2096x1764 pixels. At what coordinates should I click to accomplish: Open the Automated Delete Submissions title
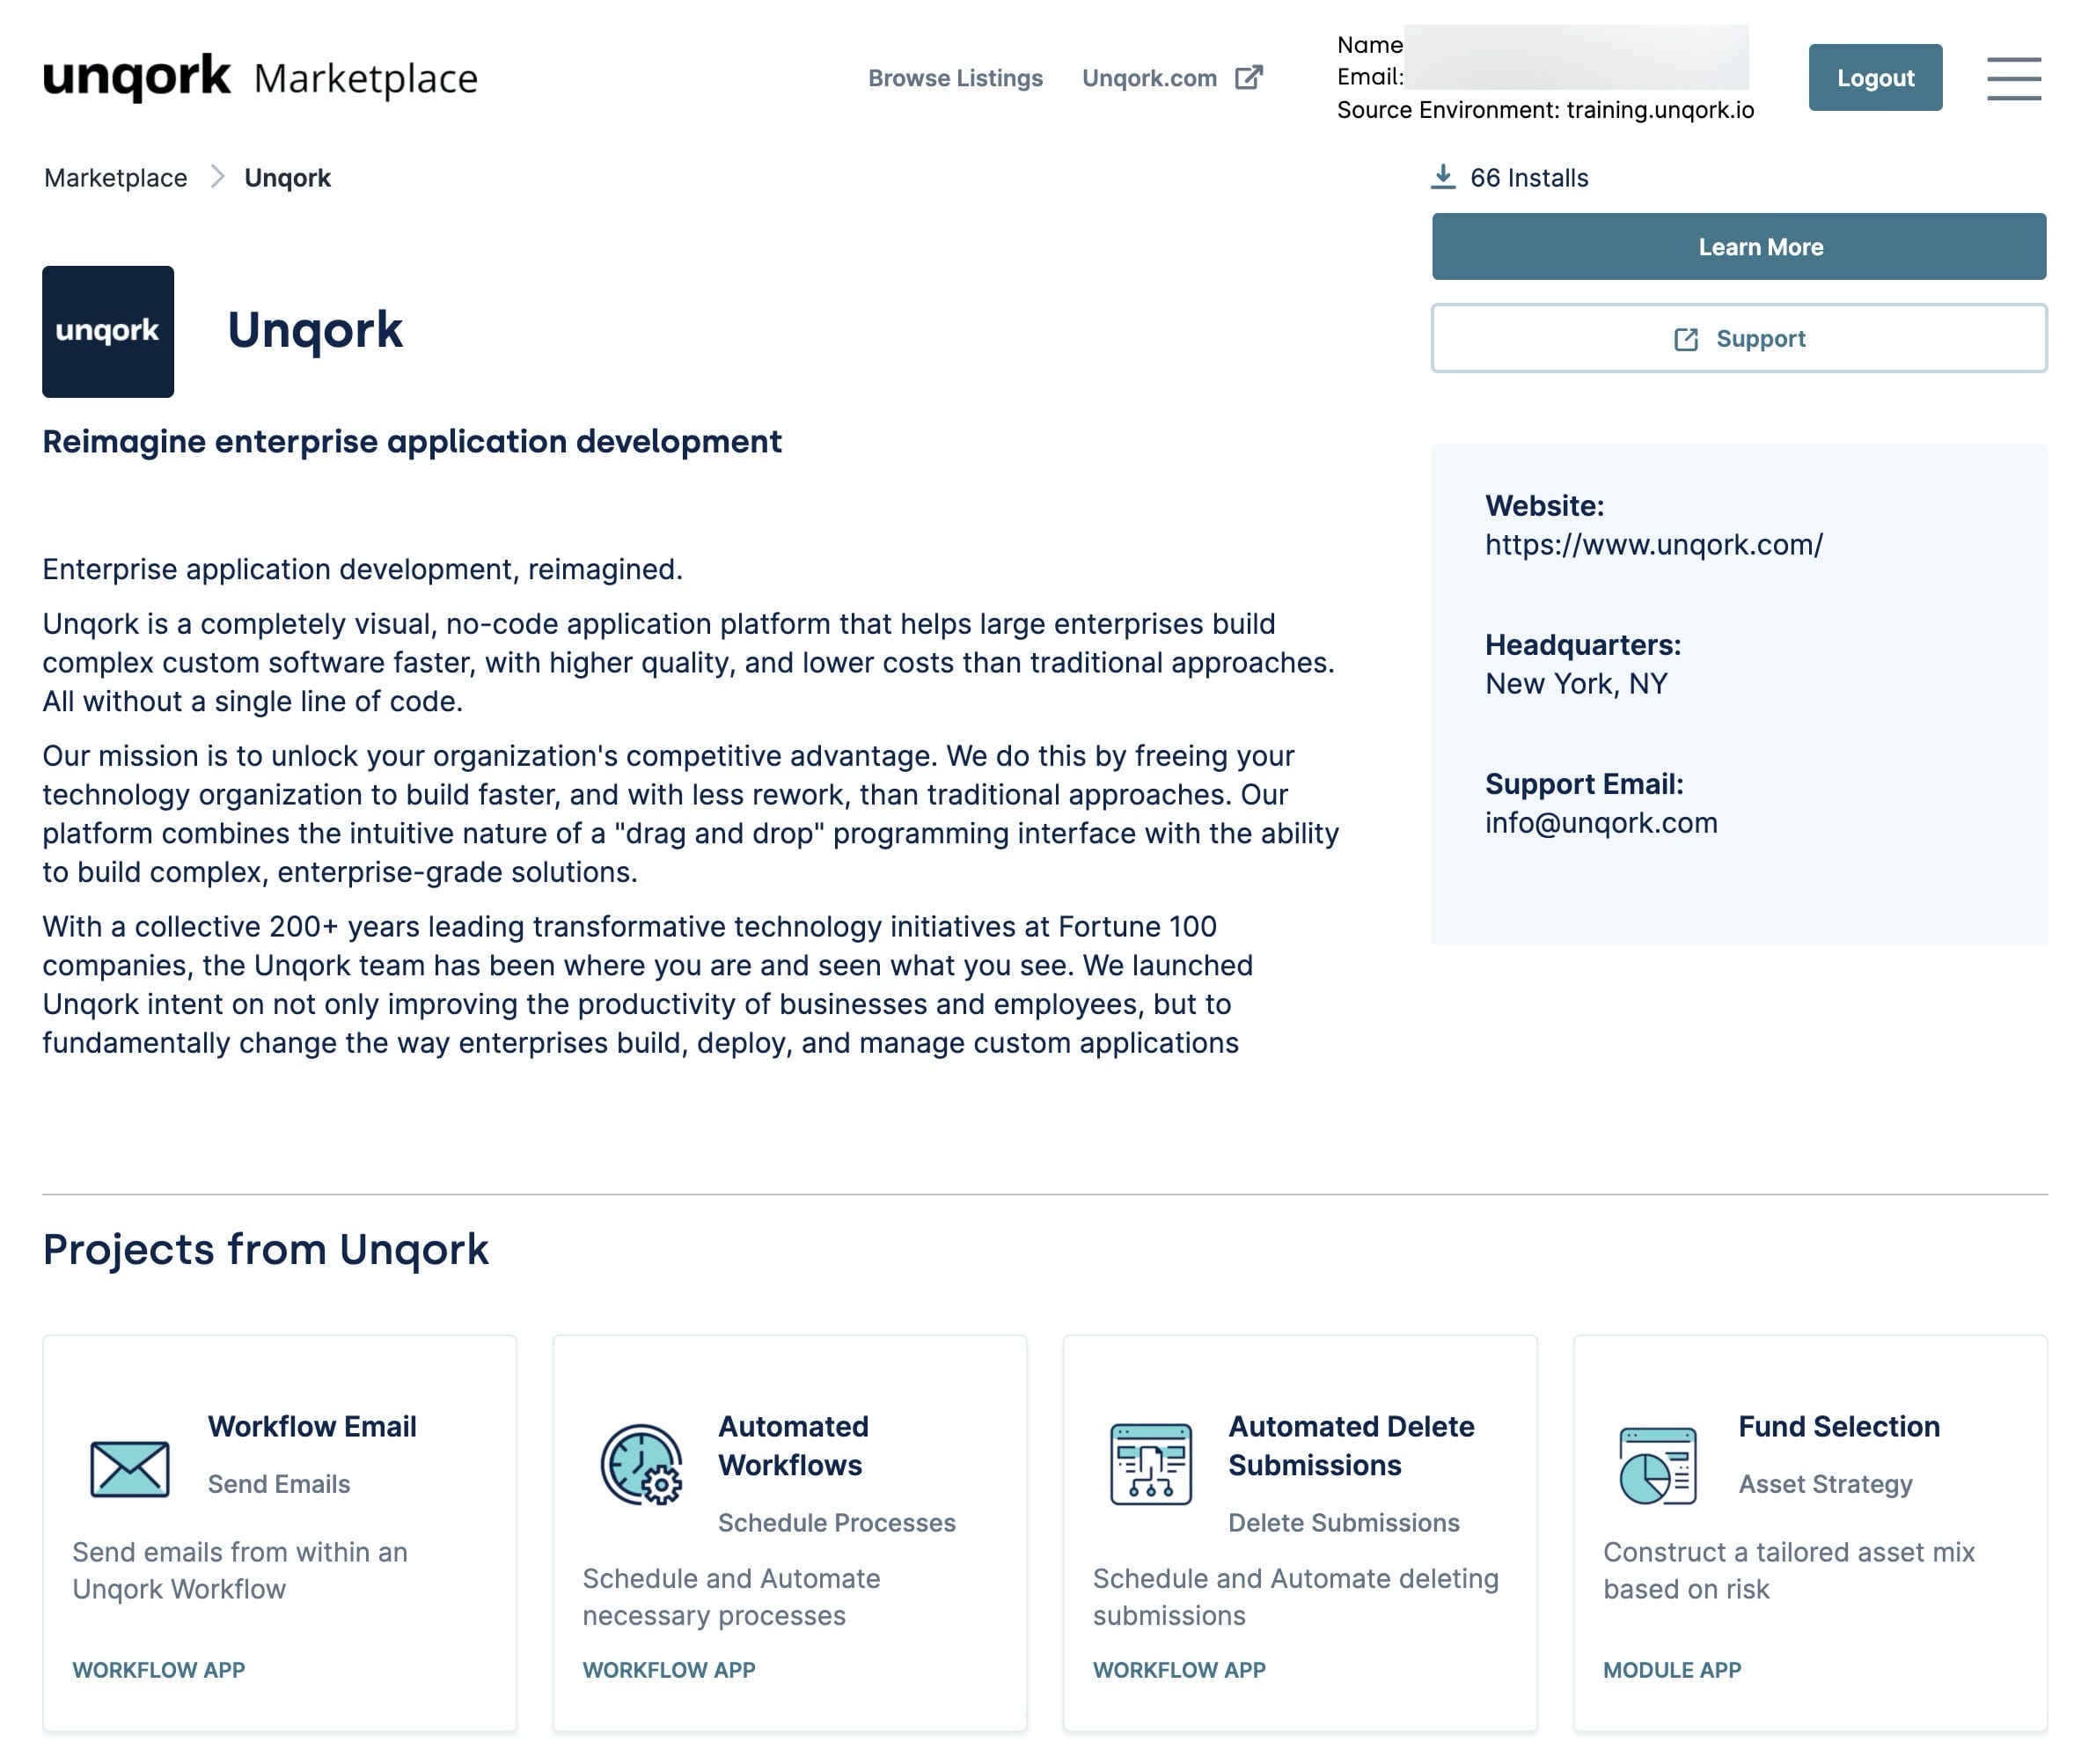(1352, 1446)
